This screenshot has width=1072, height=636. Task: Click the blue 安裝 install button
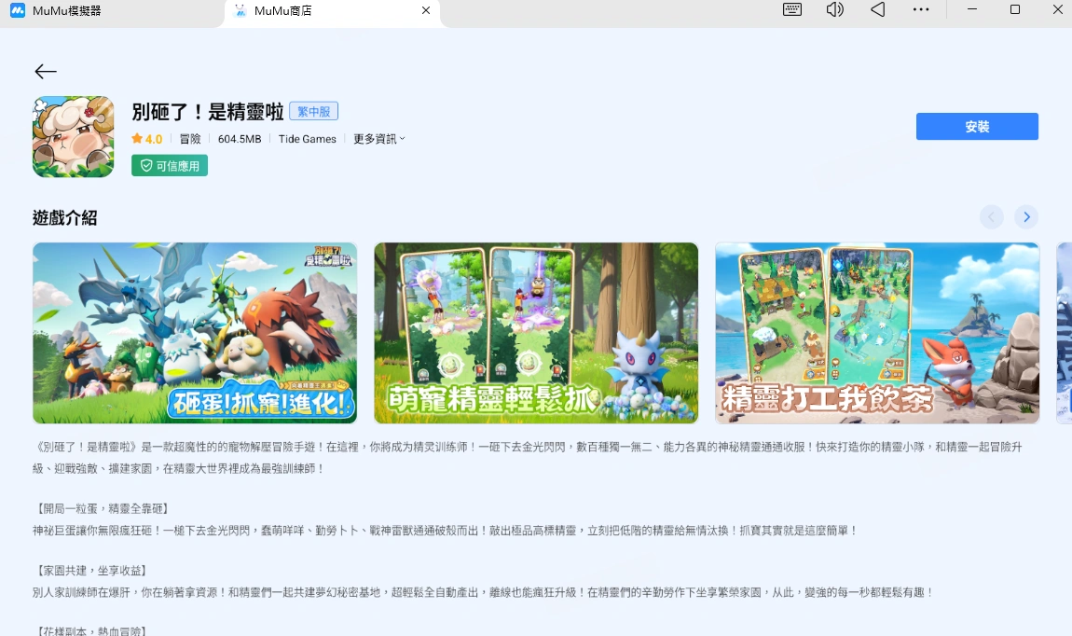click(x=977, y=127)
